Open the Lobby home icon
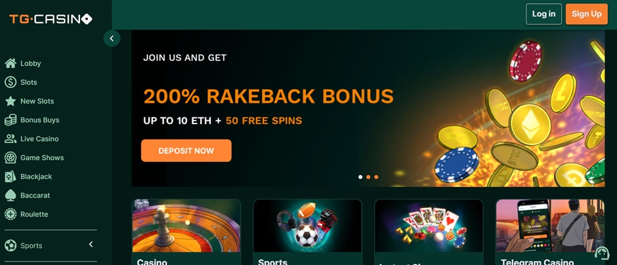 pyautogui.click(x=11, y=64)
